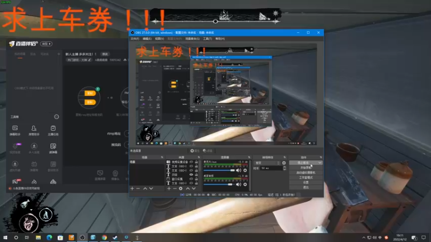Toggle lock on 视频采集设备 source
Screen dimensions: 431x242
click(196, 162)
